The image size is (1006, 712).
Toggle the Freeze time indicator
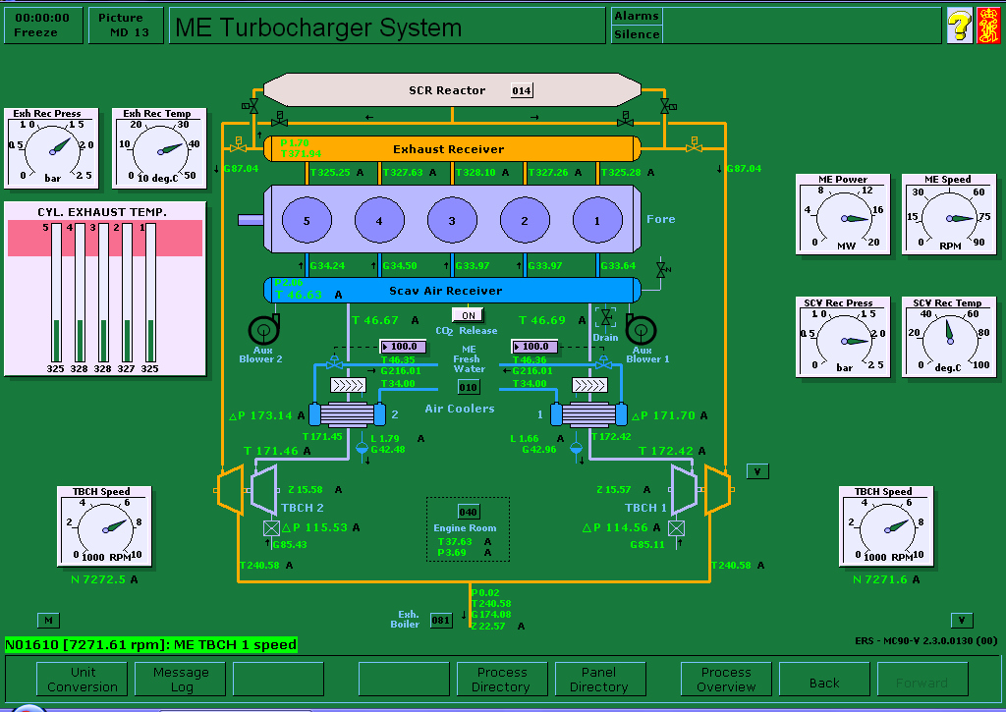coord(43,26)
